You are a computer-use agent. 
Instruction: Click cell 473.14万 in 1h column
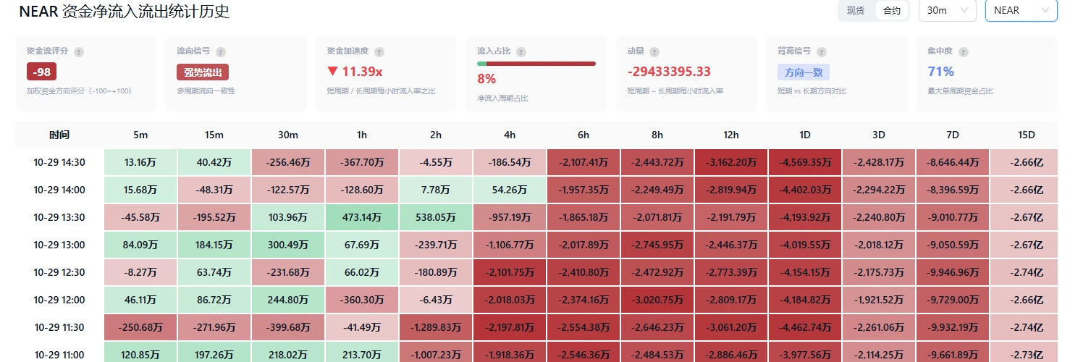pyautogui.click(x=363, y=217)
